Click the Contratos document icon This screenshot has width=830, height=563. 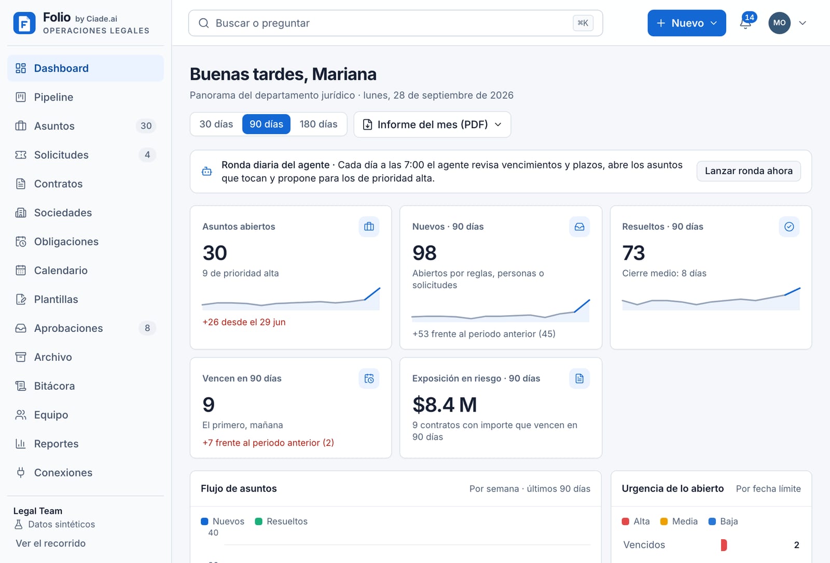(x=21, y=184)
